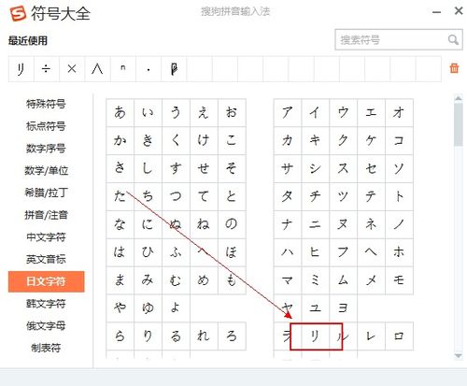Insert hiragana と
Image resolution: width=467 pixels, height=386 pixels.
(x=232, y=196)
